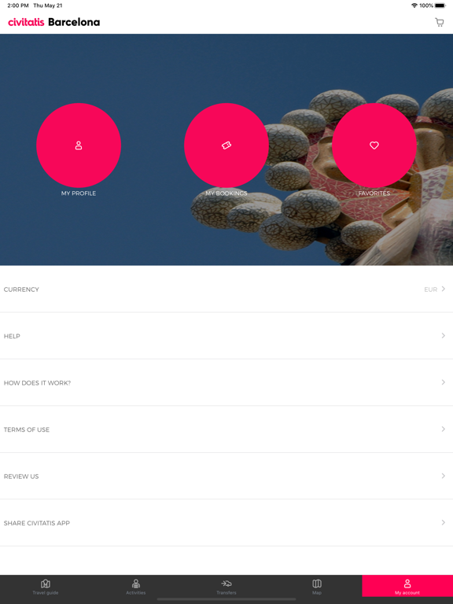Screen dimensions: 453x604
Task: Tap the My Profile circle icon
Action: click(79, 145)
